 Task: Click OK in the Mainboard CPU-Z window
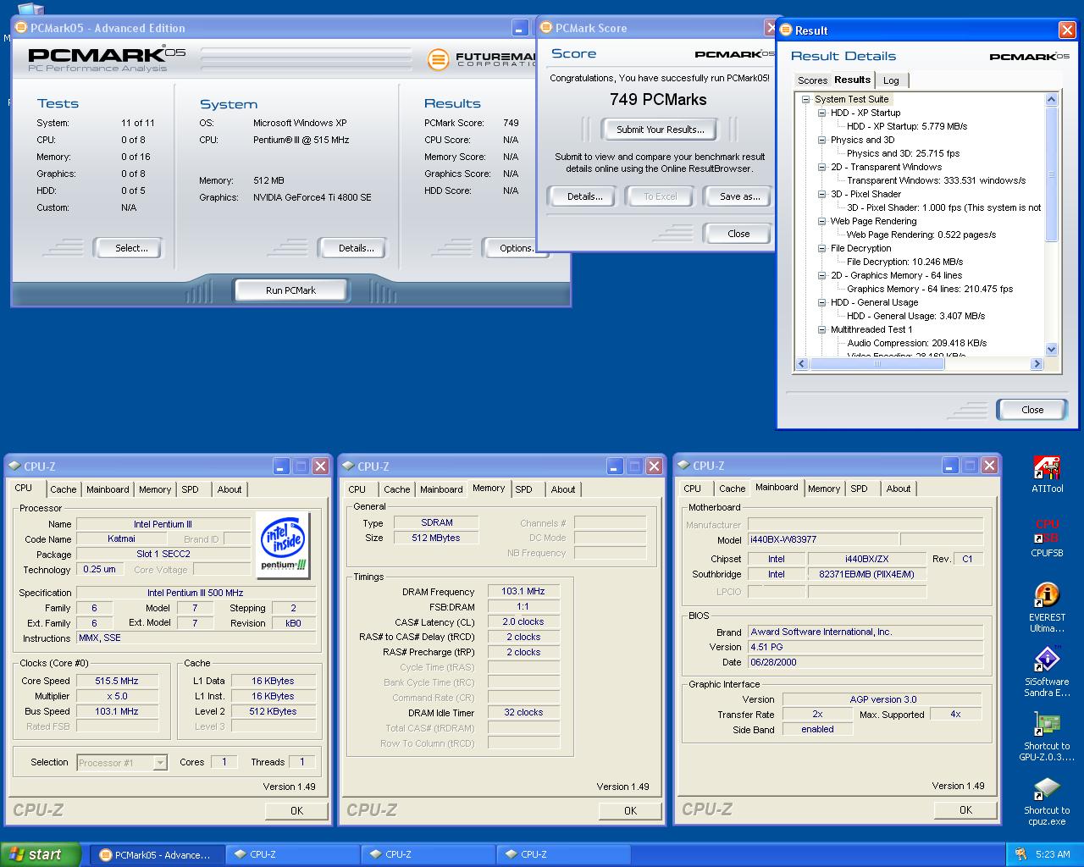coord(965,809)
